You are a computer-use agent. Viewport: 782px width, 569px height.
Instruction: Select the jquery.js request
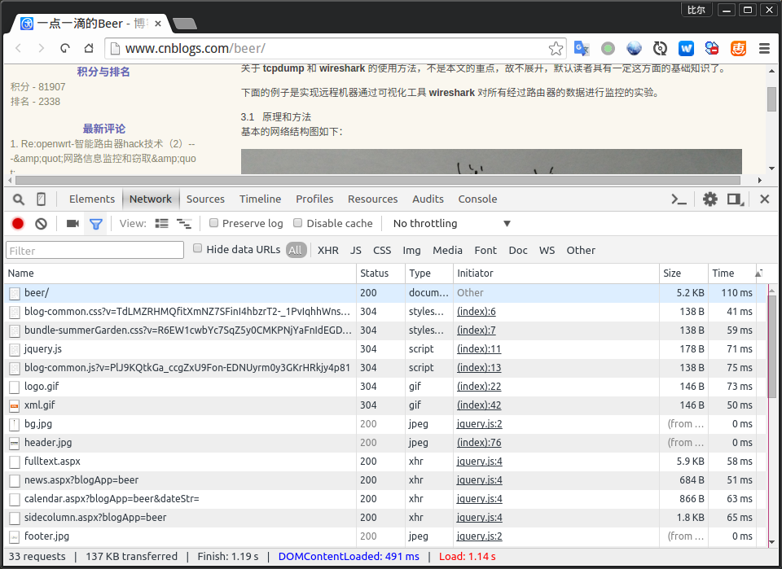pyautogui.click(x=384, y=349)
